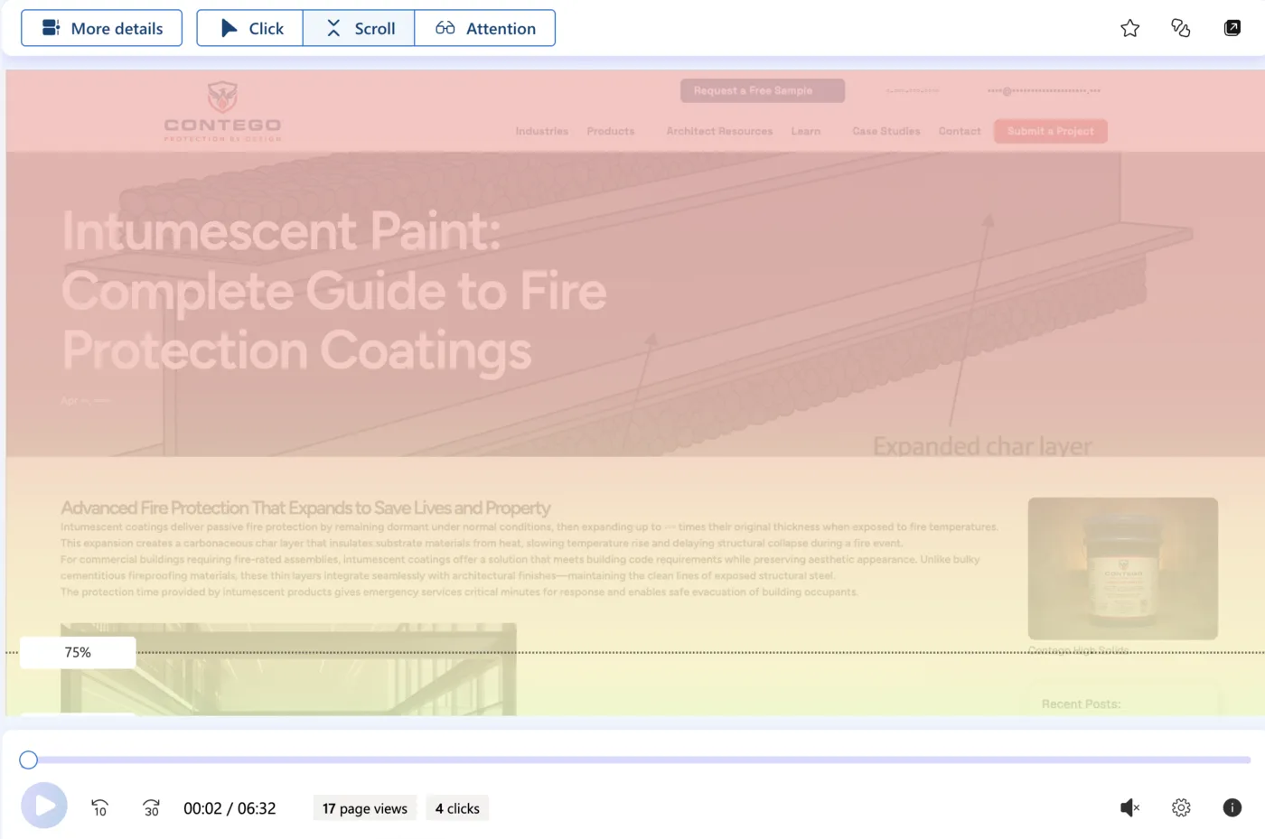The width and height of the screenshot is (1265, 839).
Task: Unmute the recording audio
Action: [1129, 807]
